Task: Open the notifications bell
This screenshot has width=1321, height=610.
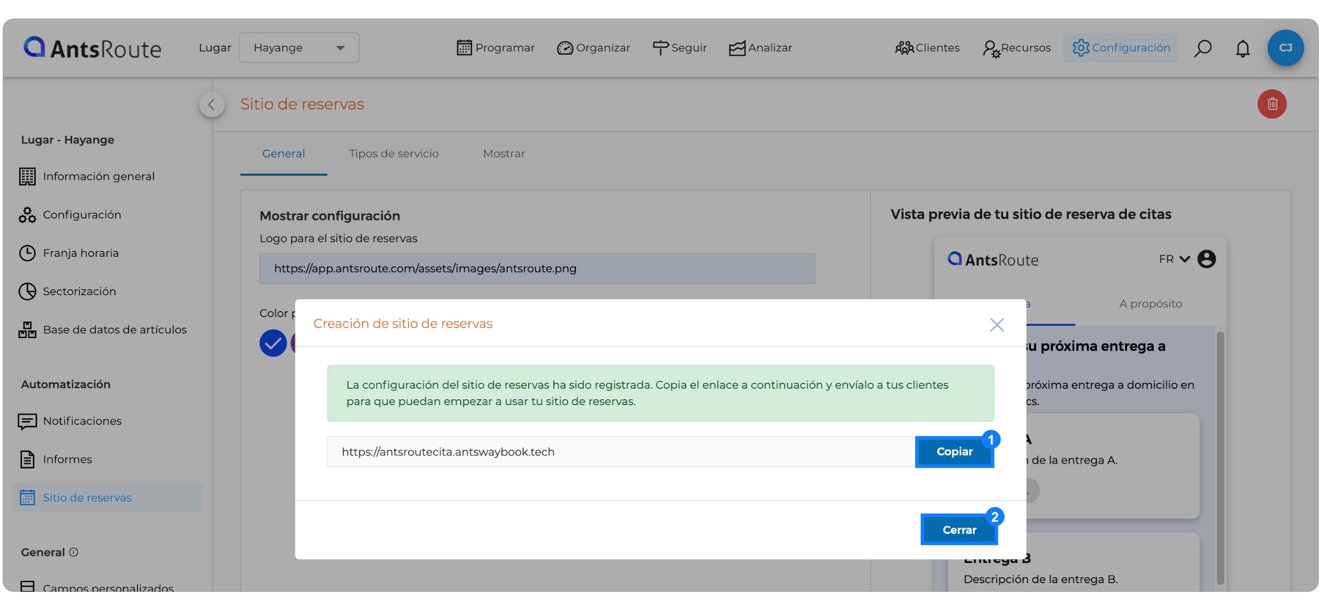Action: pyautogui.click(x=1243, y=48)
